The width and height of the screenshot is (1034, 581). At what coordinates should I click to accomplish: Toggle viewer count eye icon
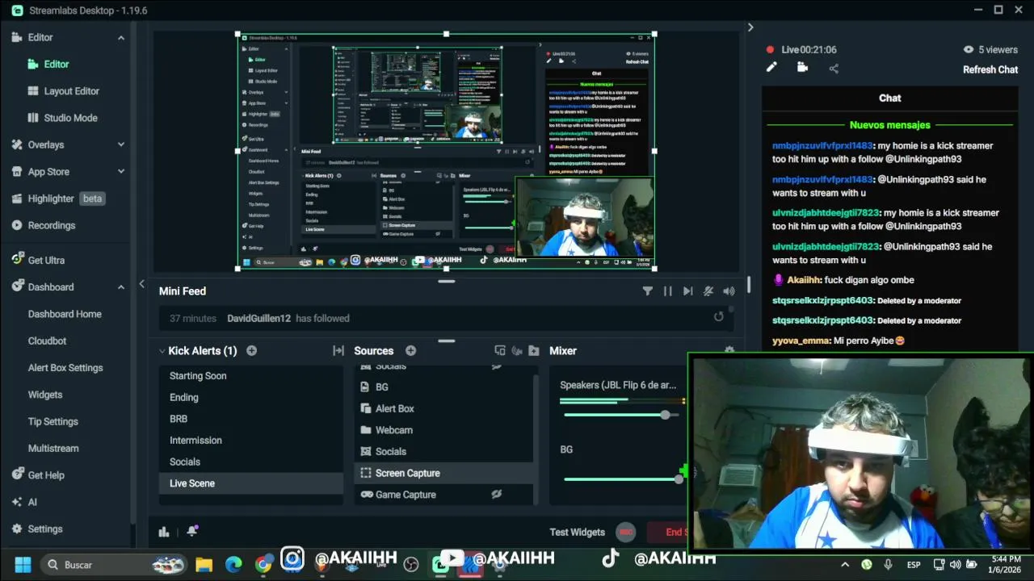pos(969,49)
